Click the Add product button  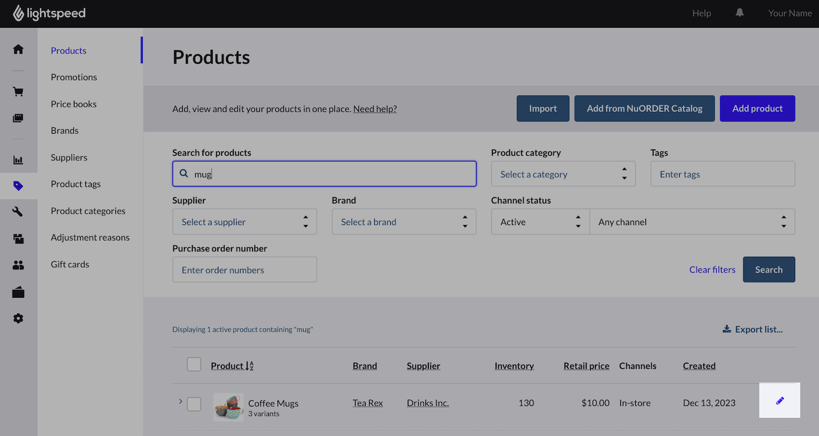(757, 109)
